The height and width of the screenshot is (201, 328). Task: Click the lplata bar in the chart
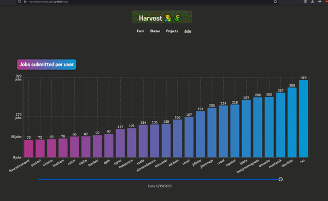pyautogui.click(x=246, y=128)
